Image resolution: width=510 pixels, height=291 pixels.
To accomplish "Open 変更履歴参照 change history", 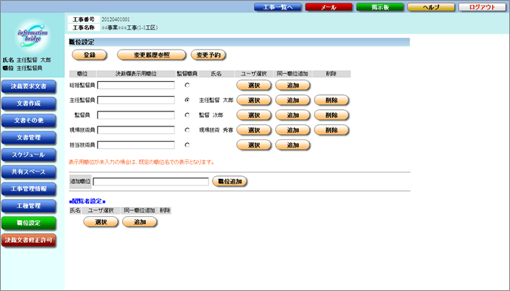I will (x=151, y=55).
